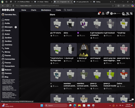Viewport: 135px width, 108px height.
Task: Click the Windows taskbar search box
Action: point(56,106)
